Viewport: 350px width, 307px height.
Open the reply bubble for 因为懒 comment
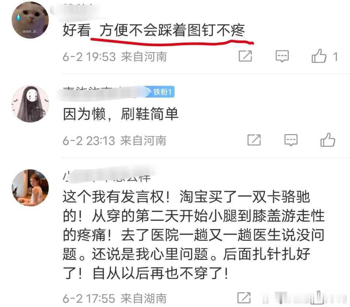[291, 140]
